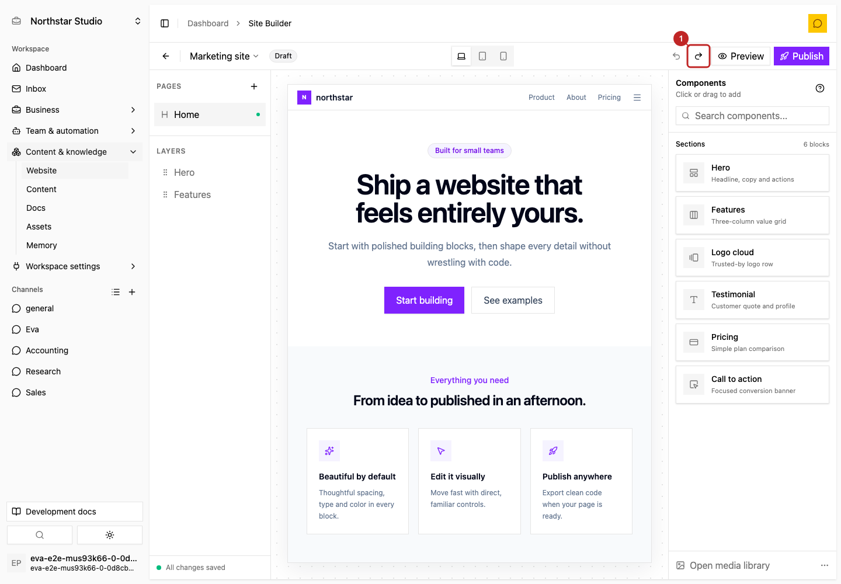Expand Team & automation menu

(x=75, y=131)
